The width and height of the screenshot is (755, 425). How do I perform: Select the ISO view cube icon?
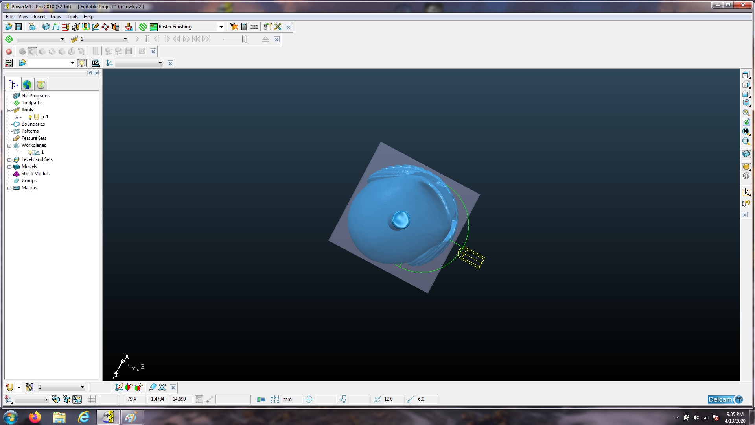tap(746, 103)
